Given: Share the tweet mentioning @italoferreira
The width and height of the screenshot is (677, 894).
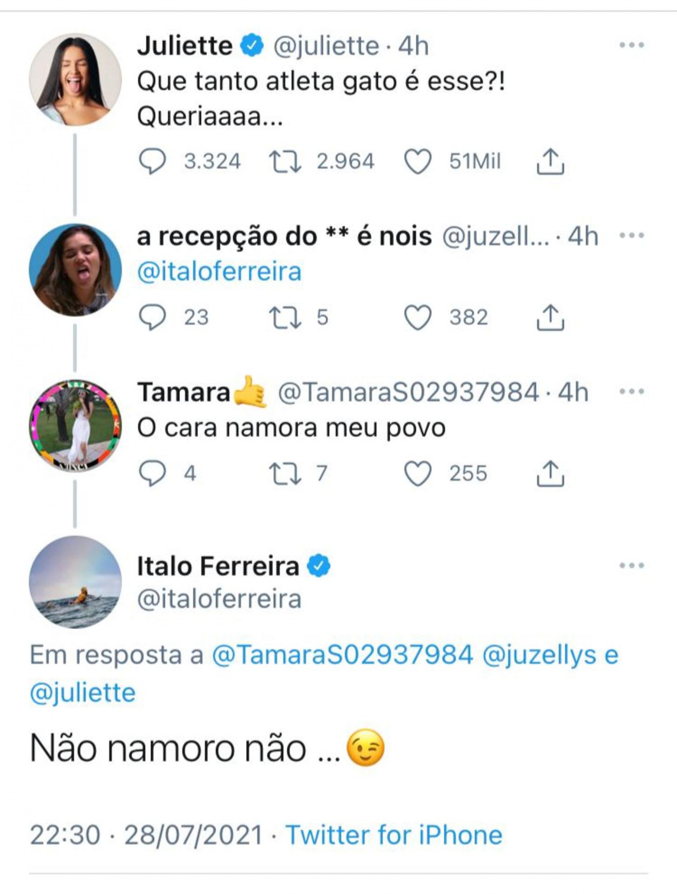Looking at the screenshot, I should 550,317.
